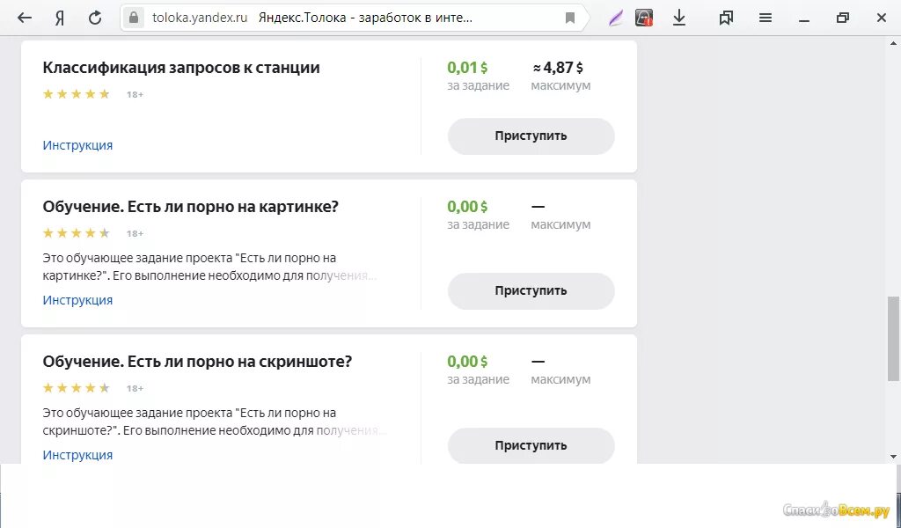
Task: Open Инструкция link under картинке training task
Action: 77,300
